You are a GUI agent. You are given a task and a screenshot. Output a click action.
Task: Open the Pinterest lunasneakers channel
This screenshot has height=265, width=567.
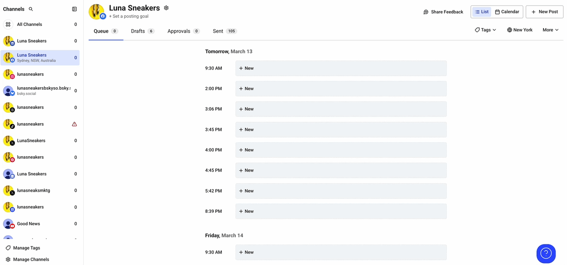(40, 157)
